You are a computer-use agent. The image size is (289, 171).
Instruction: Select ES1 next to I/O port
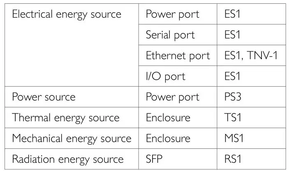tap(232, 76)
